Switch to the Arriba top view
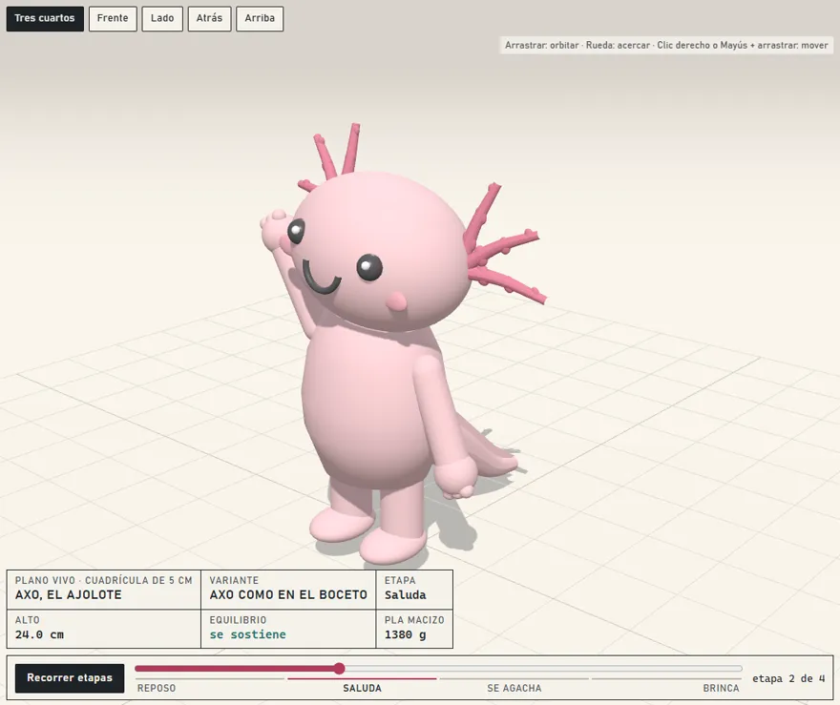840x705 pixels. (x=260, y=19)
